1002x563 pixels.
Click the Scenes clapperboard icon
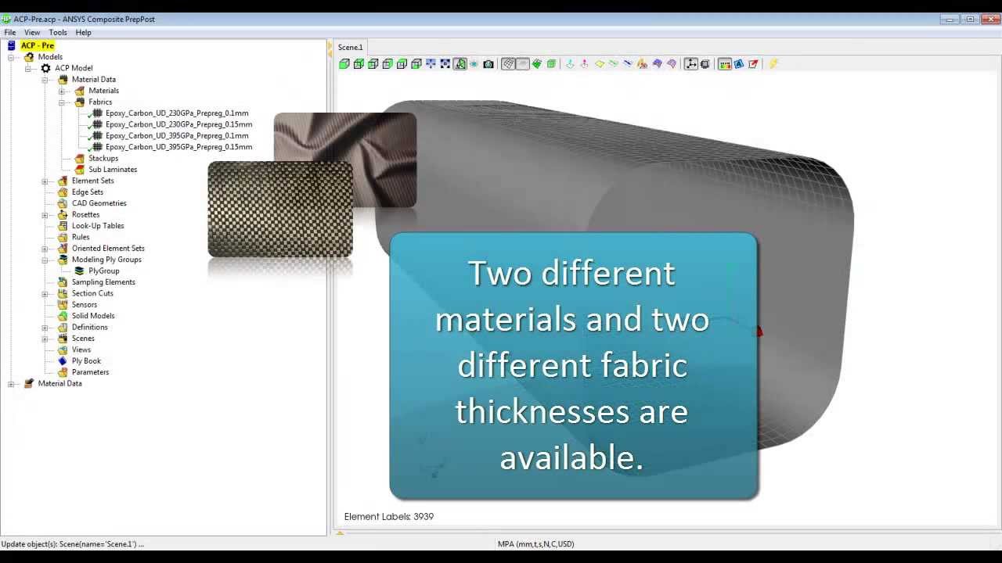[x=63, y=339]
